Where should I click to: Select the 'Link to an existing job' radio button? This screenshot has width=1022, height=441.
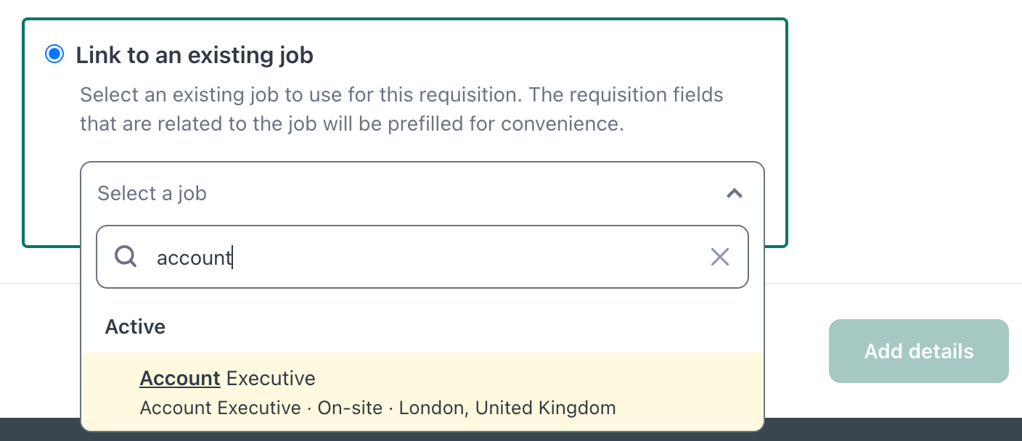point(54,54)
